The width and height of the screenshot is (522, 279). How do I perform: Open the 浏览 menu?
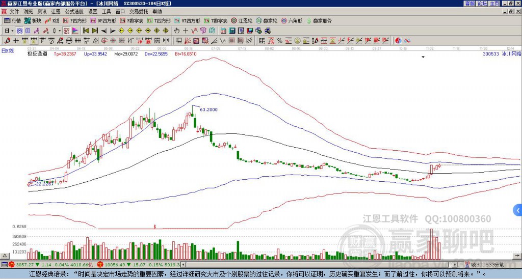click(x=28, y=12)
